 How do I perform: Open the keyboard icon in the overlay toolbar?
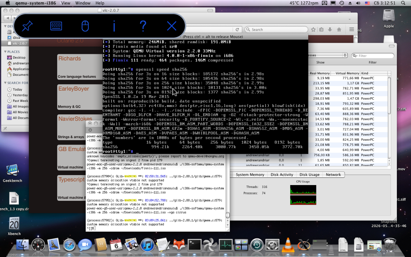pos(56,26)
